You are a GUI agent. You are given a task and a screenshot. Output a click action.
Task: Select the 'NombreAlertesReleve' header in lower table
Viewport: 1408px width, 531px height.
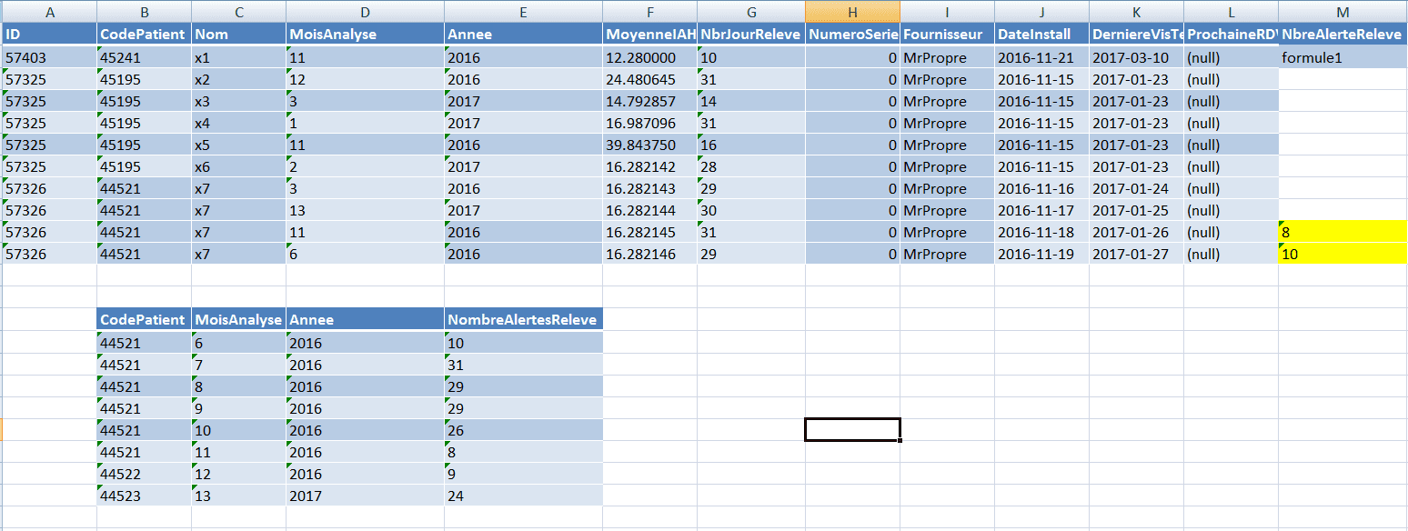[523, 320]
